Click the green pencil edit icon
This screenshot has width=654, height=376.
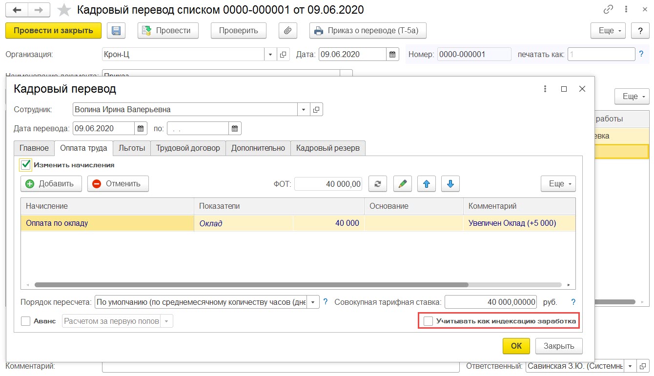click(x=402, y=184)
